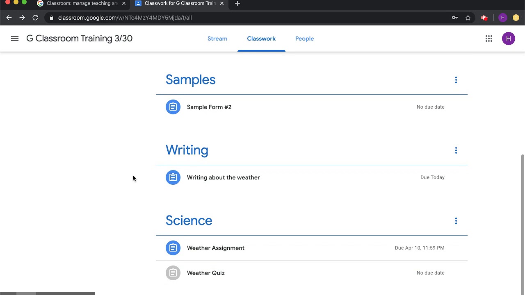Viewport: 525px width, 295px height.
Task: Switch to the Classroom manage teaching browser tab
Action: (81, 3)
